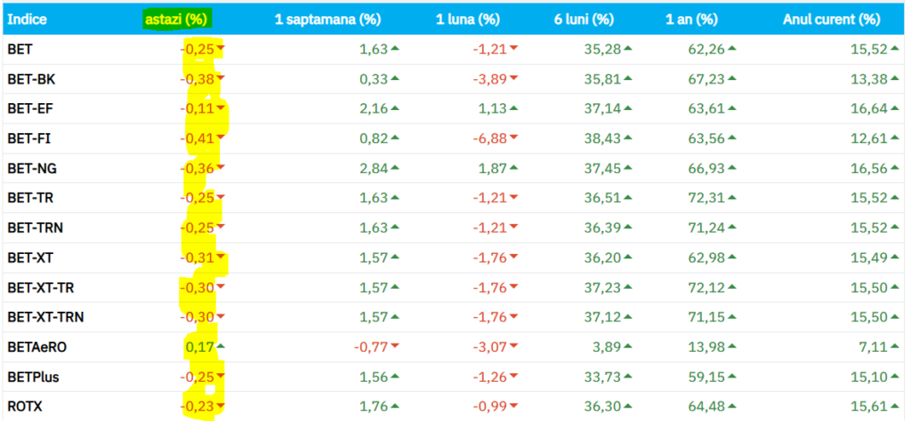
Task: Click the red down arrow beside BETAeRO 1 saptamana
Action: [x=394, y=346]
